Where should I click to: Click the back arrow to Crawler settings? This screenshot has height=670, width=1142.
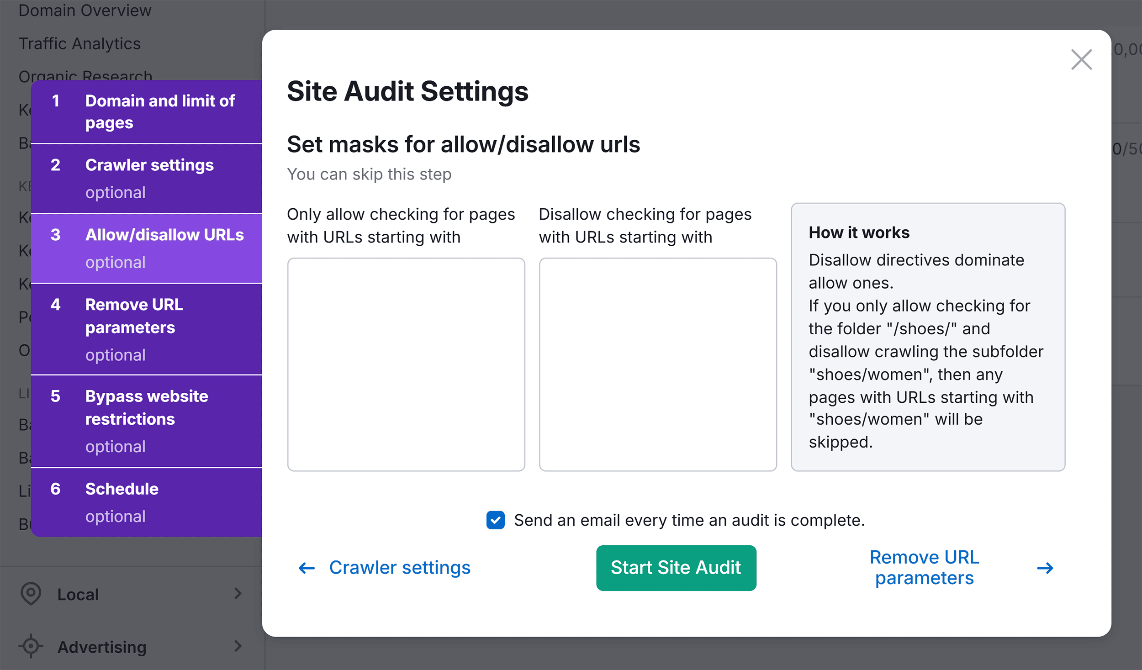coord(306,567)
